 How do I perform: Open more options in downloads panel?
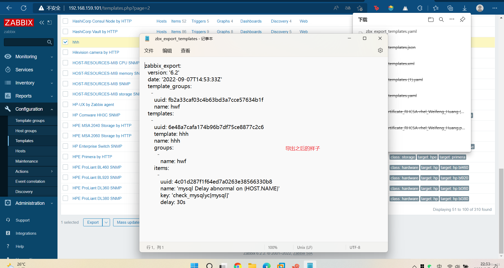click(452, 19)
